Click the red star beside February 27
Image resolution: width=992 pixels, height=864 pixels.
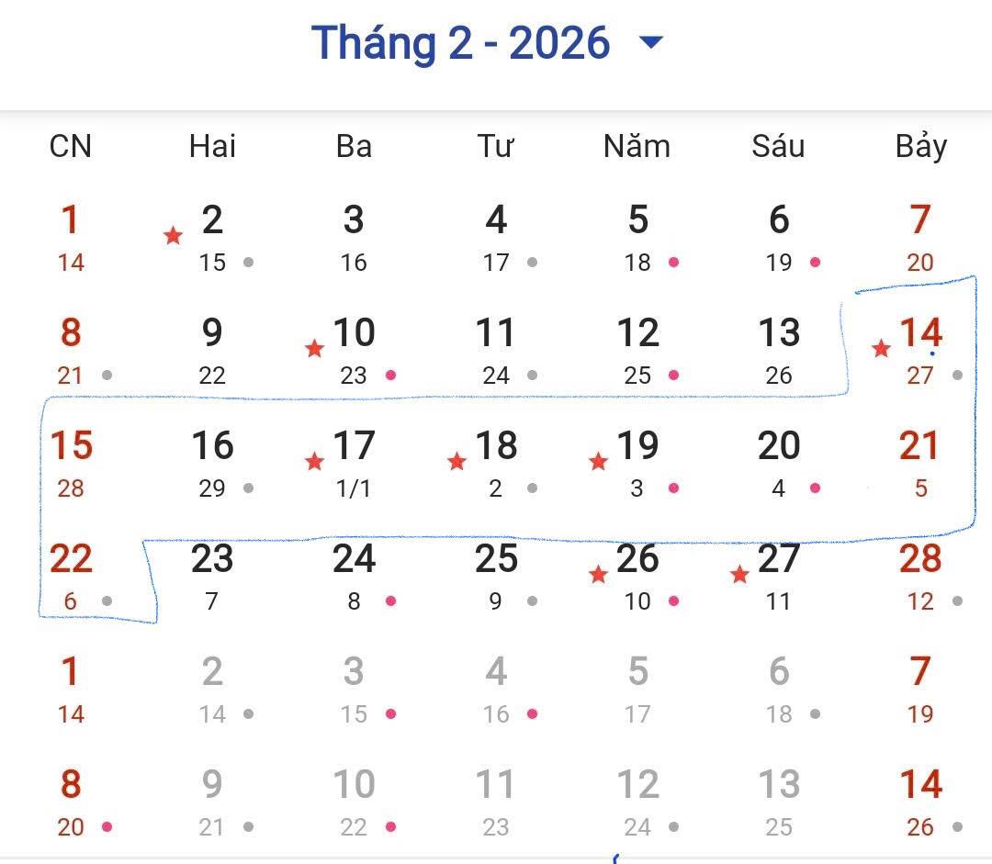click(739, 575)
